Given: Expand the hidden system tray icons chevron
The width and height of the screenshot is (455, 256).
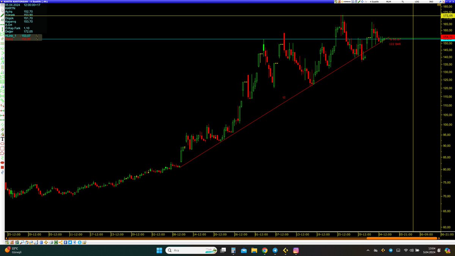Looking at the screenshot, I should click(x=368, y=250).
